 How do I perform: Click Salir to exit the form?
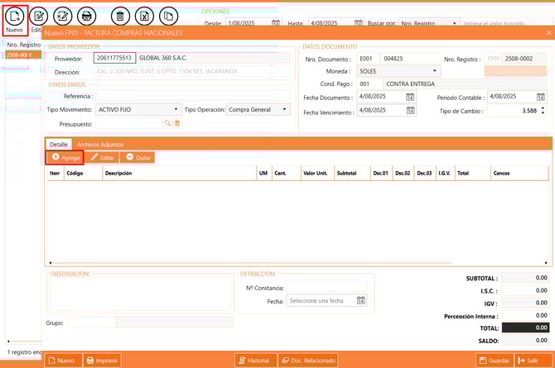pos(533,361)
